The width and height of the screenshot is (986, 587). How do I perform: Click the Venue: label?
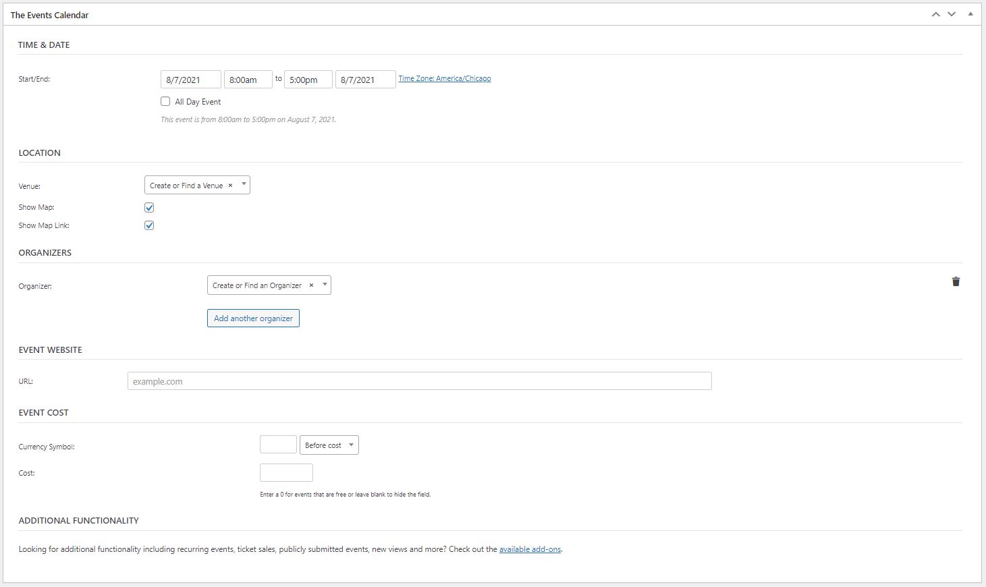(29, 186)
